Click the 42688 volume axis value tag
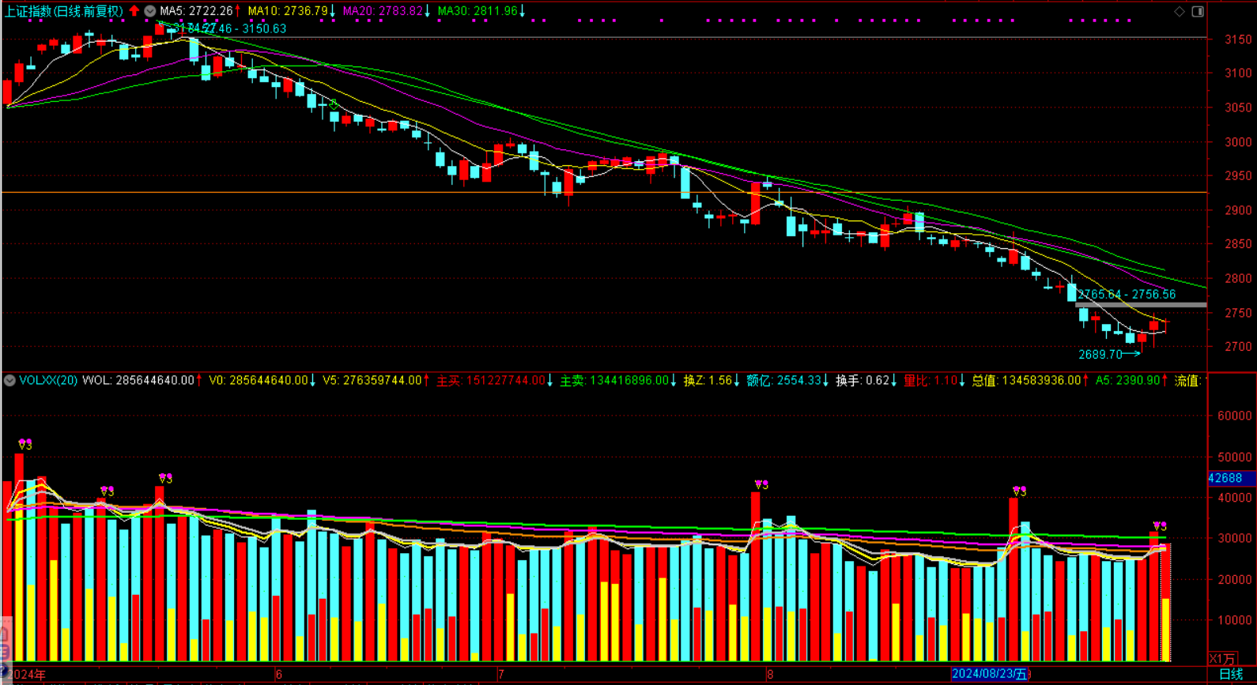The width and height of the screenshot is (1257, 685). pyautogui.click(x=1231, y=478)
